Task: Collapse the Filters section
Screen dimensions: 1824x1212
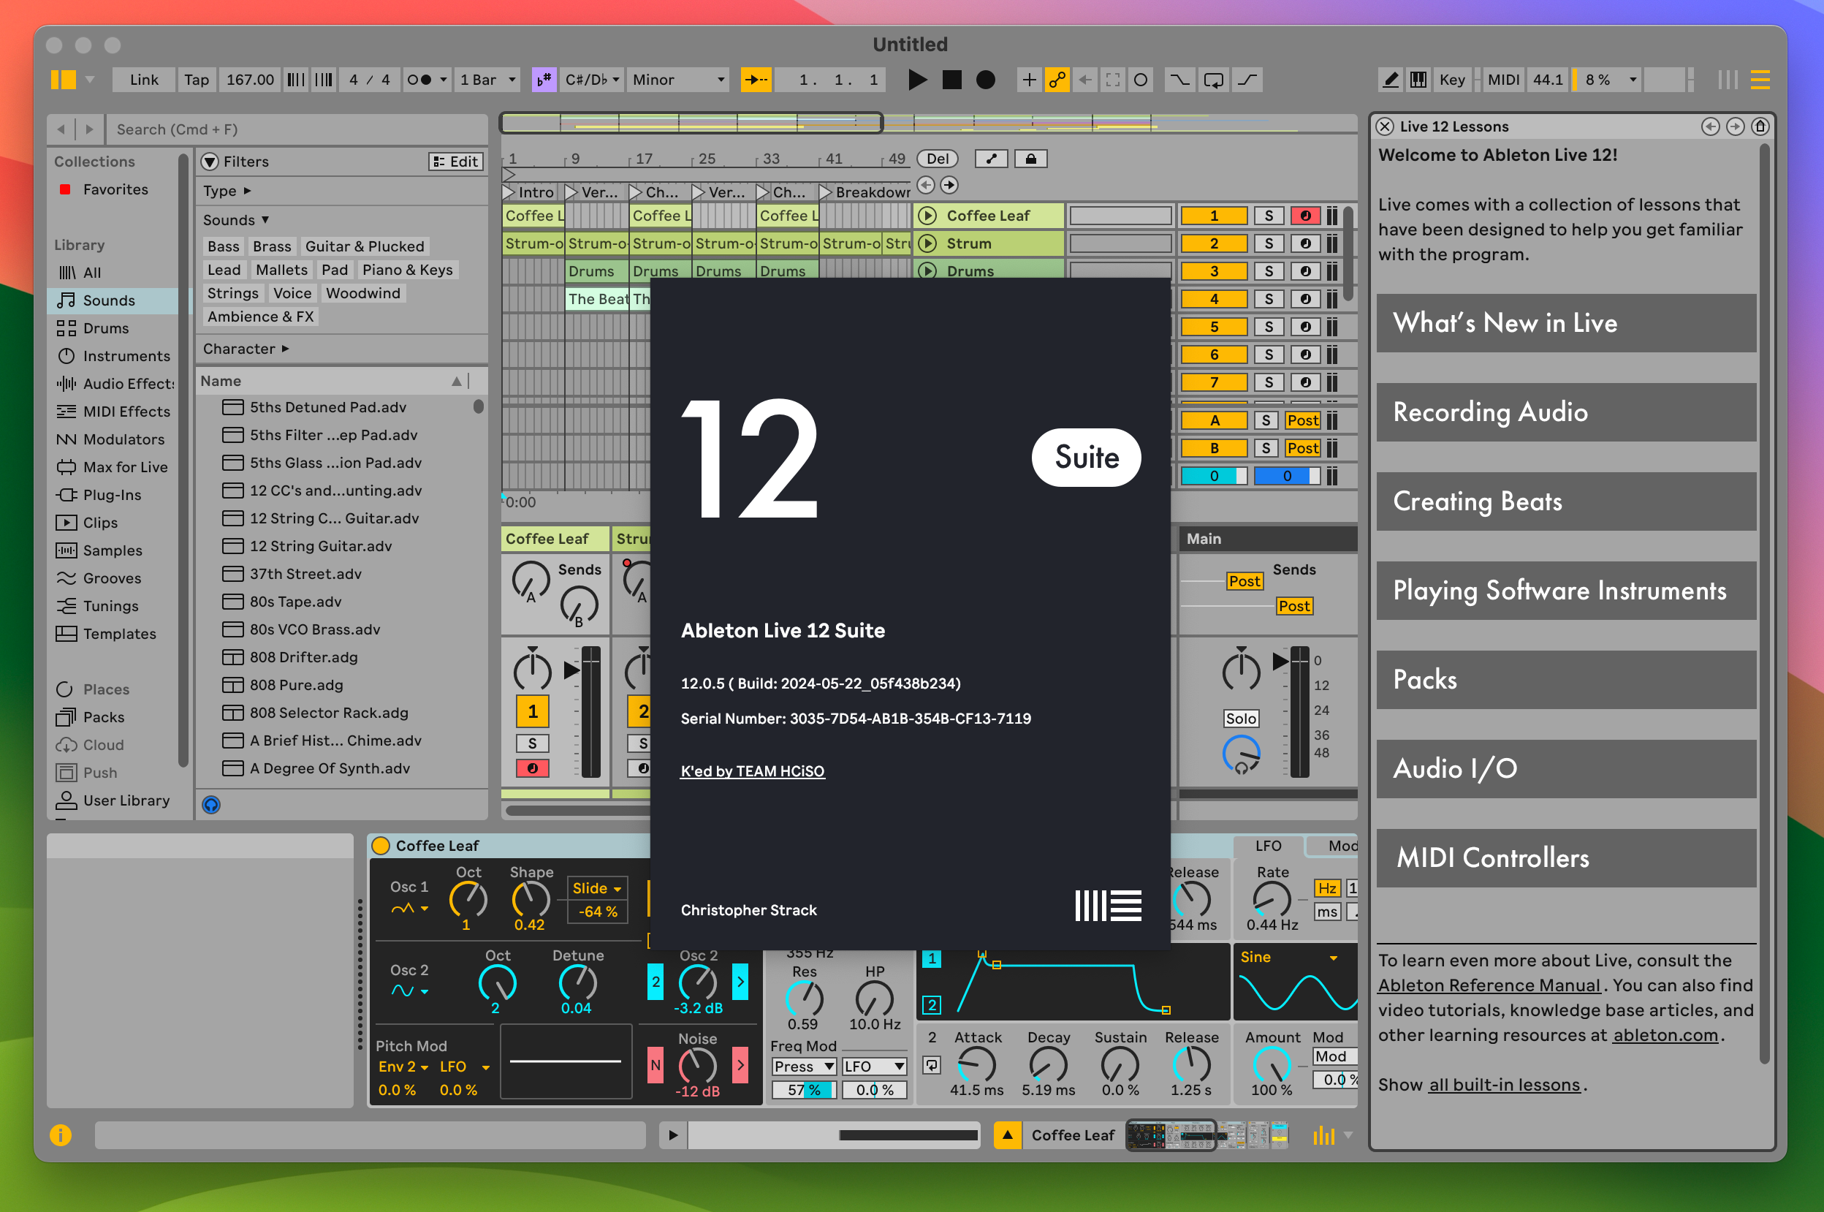Action: coord(210,162)
